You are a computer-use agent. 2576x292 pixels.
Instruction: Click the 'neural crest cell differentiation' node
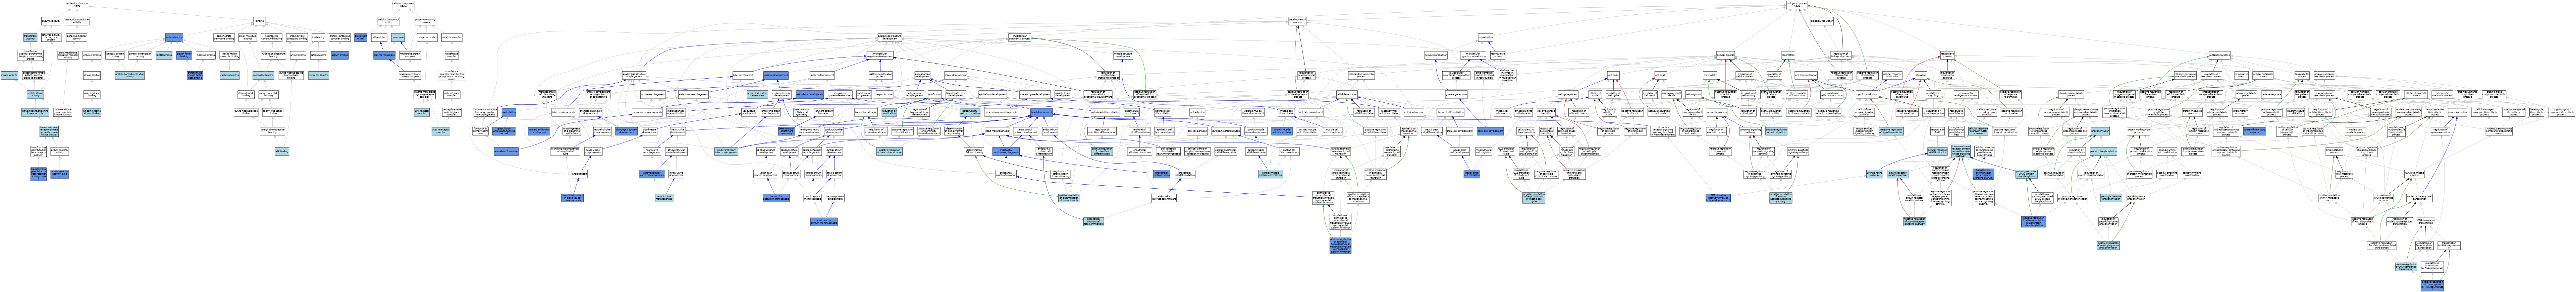point(1432,131)
